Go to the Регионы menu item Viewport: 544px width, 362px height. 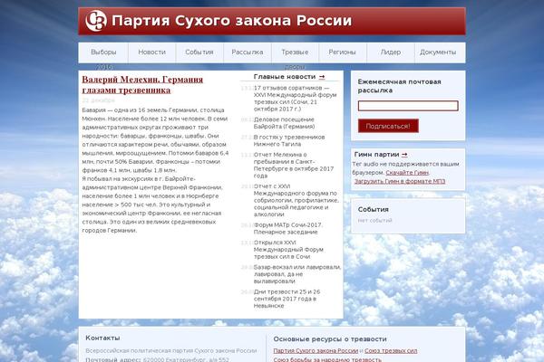pos(343,52)
